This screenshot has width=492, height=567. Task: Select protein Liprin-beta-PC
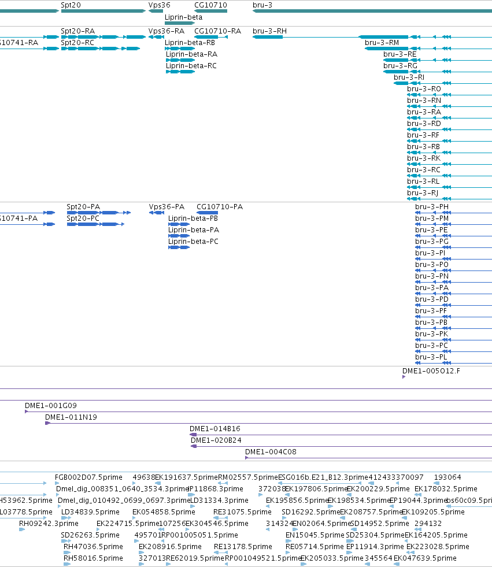193,242
